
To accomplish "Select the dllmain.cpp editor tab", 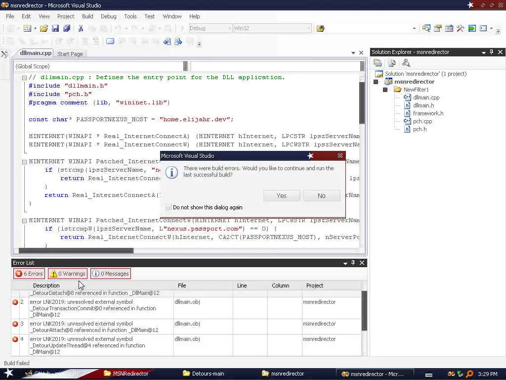I will click(x=36, y=53).
